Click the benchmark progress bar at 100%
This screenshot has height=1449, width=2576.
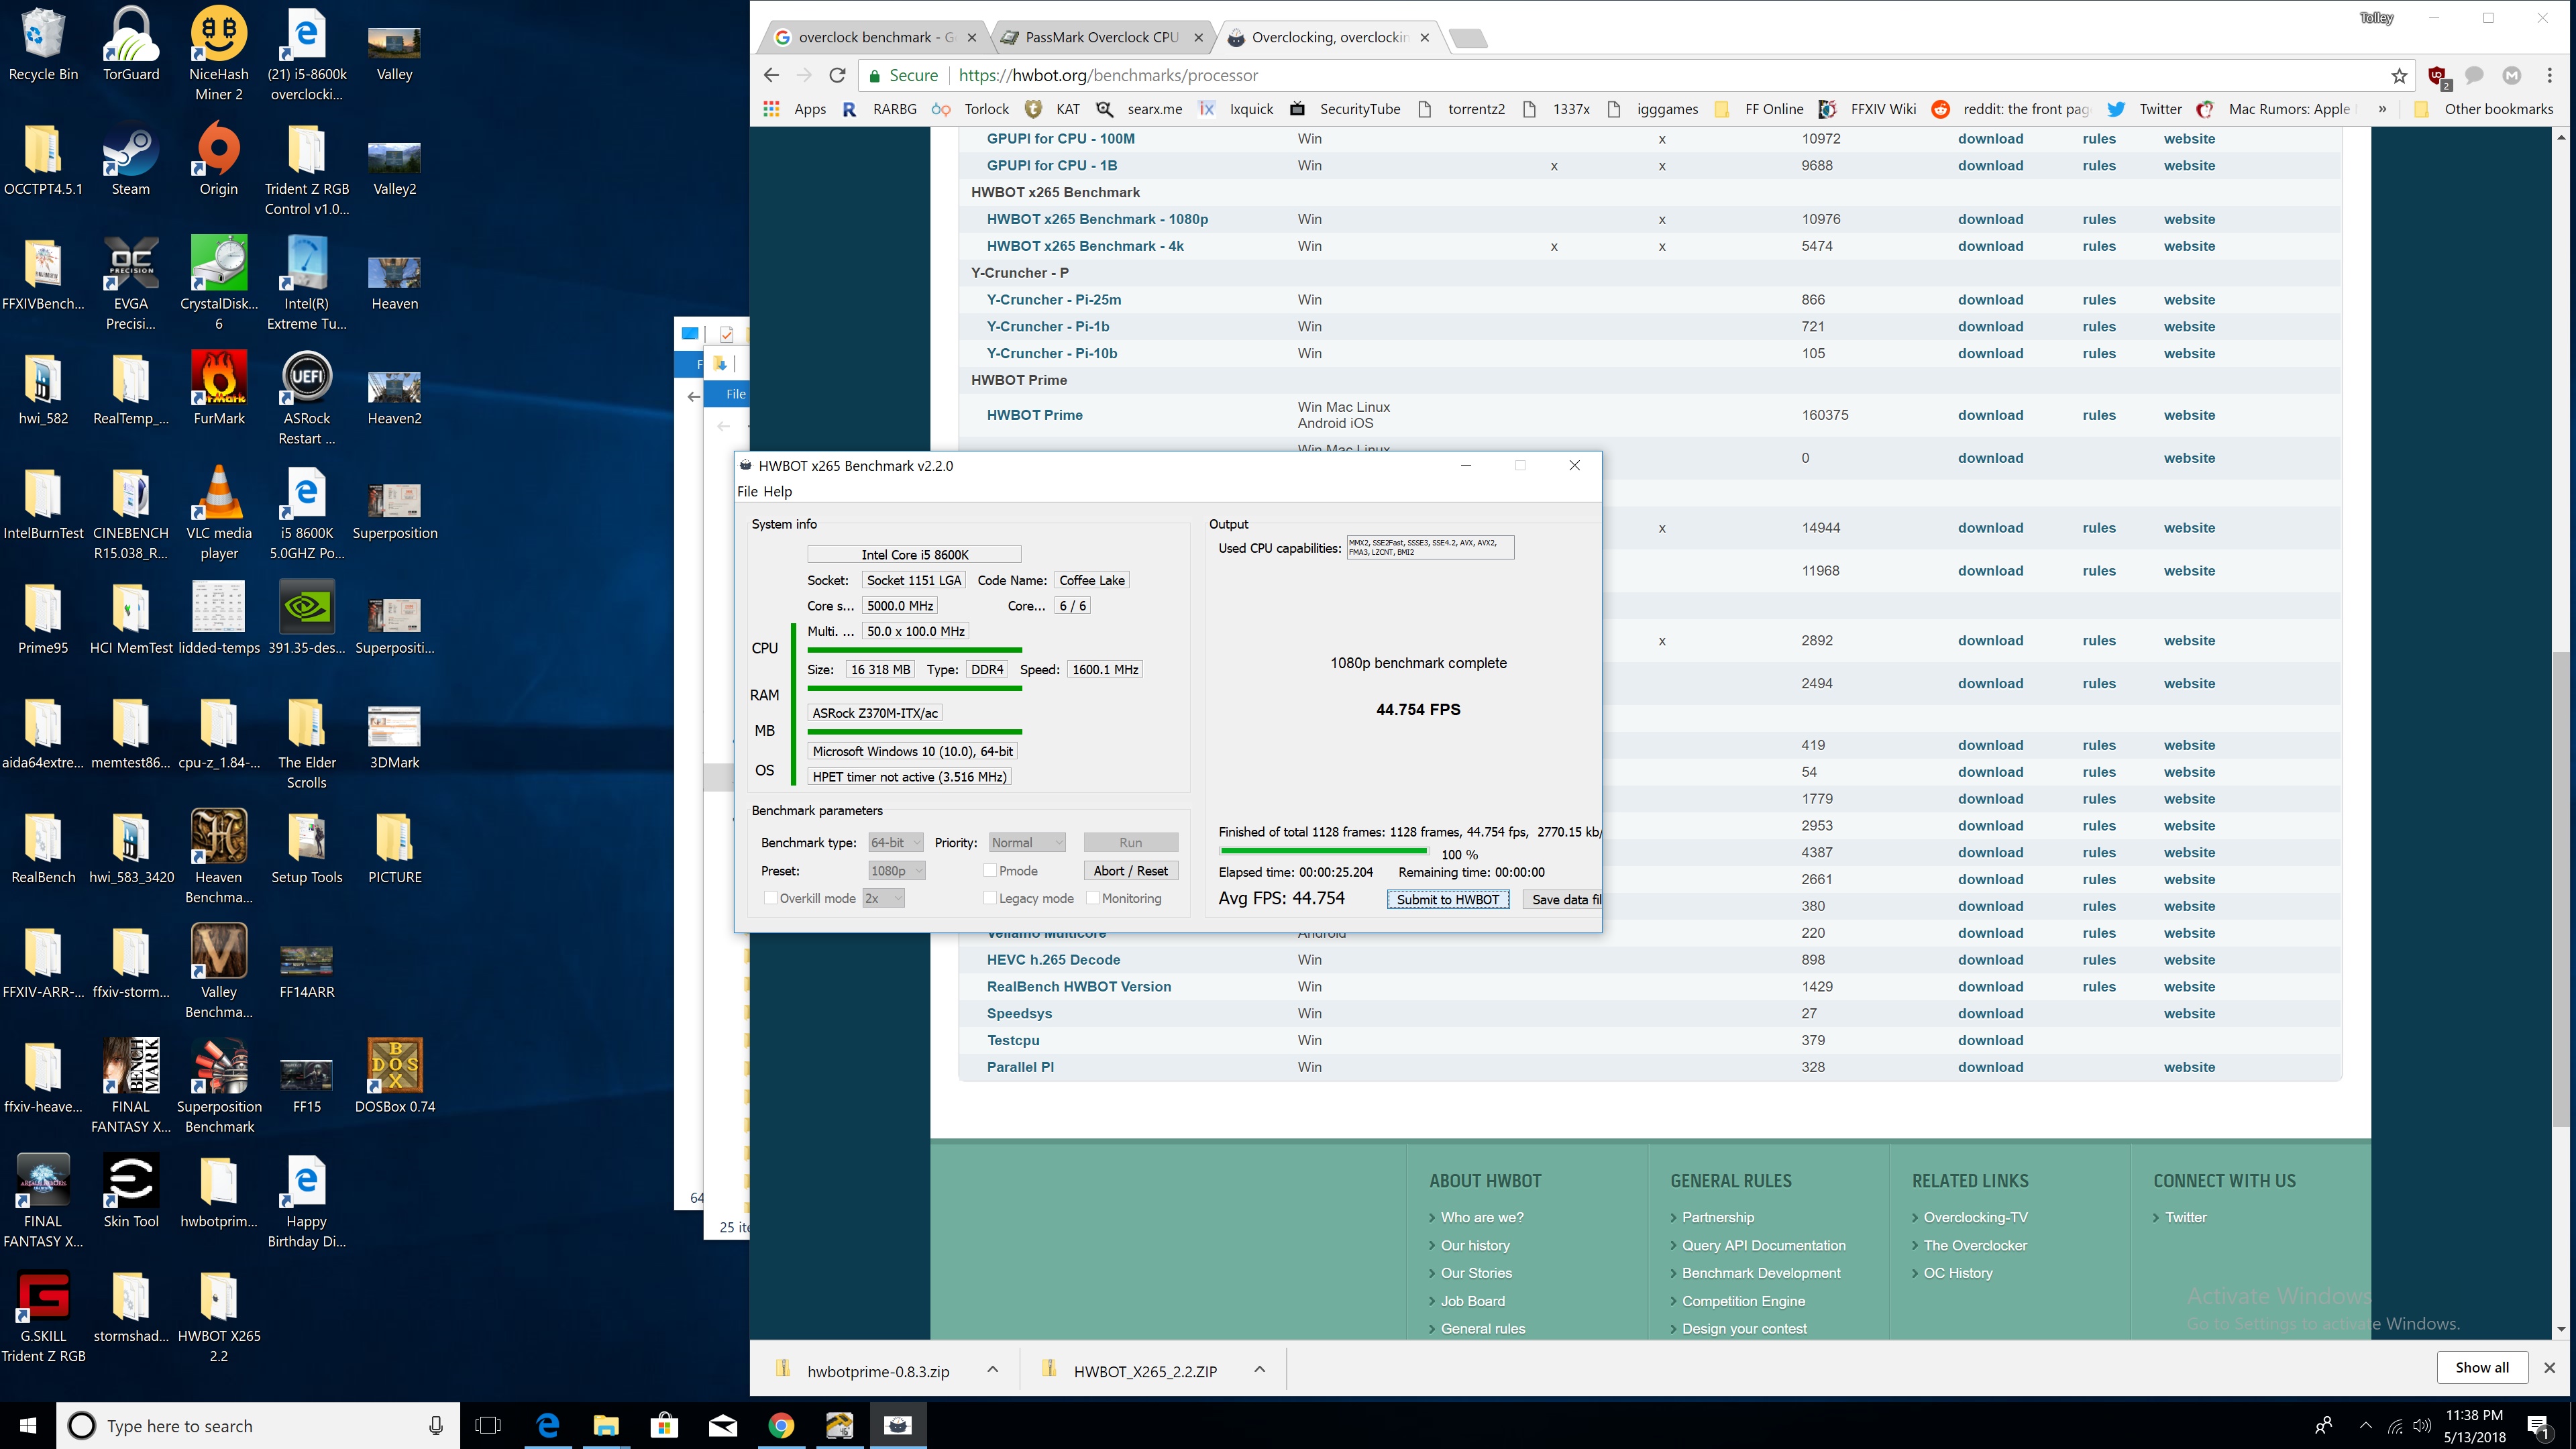1323,851
